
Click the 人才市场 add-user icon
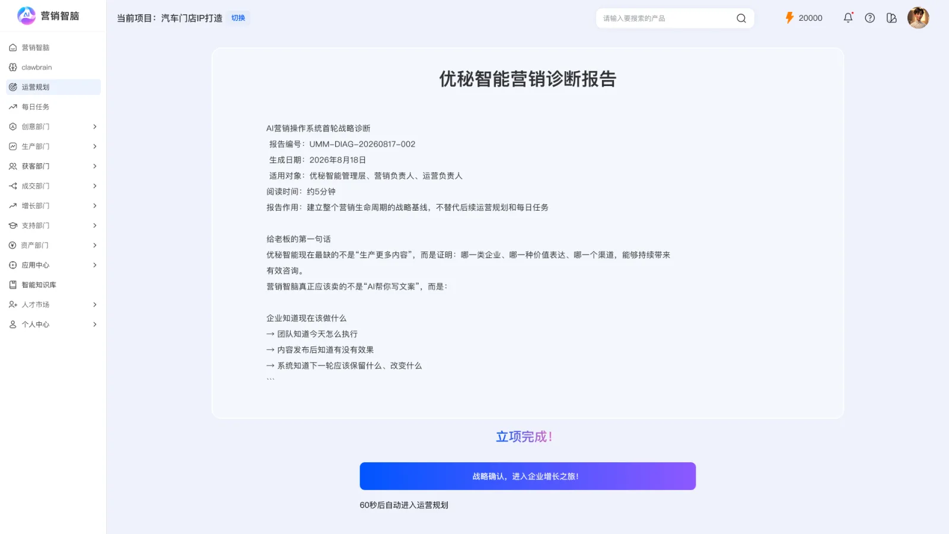point(13,304)
